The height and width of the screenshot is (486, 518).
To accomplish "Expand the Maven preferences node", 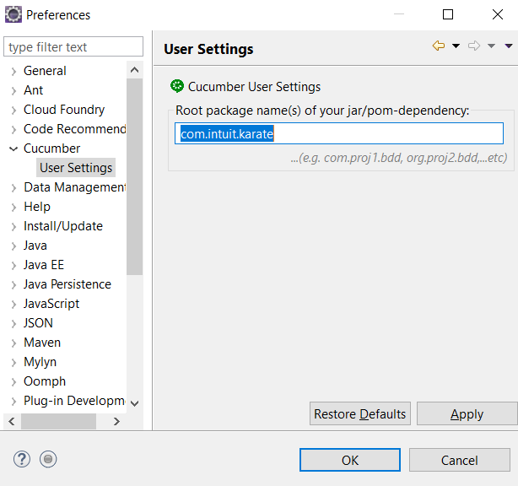I will click(x=13, y=343).
